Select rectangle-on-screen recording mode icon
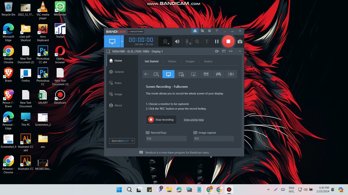The width and height of the screenshot is (348, 195). 156,74
